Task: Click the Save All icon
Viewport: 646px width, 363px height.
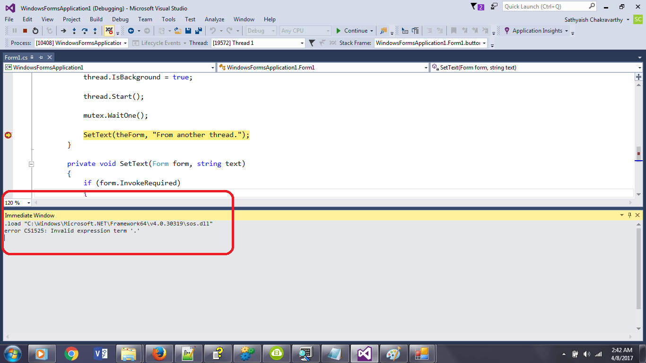Action: [198, 31]
